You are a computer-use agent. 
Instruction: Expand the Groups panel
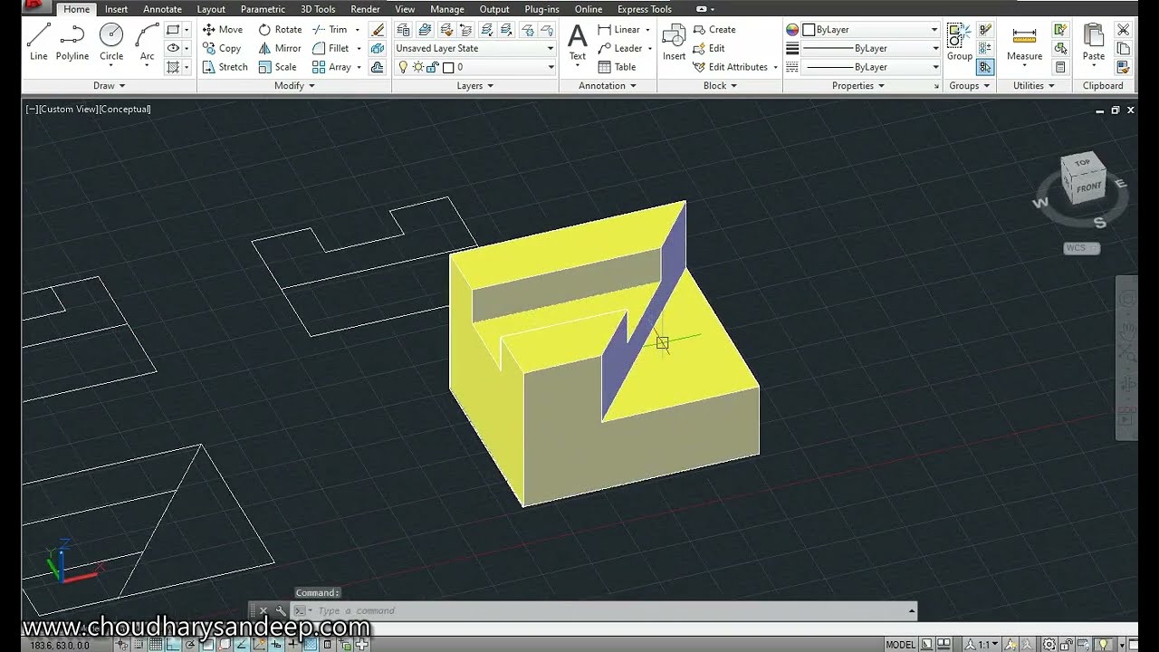click(968, 86)
